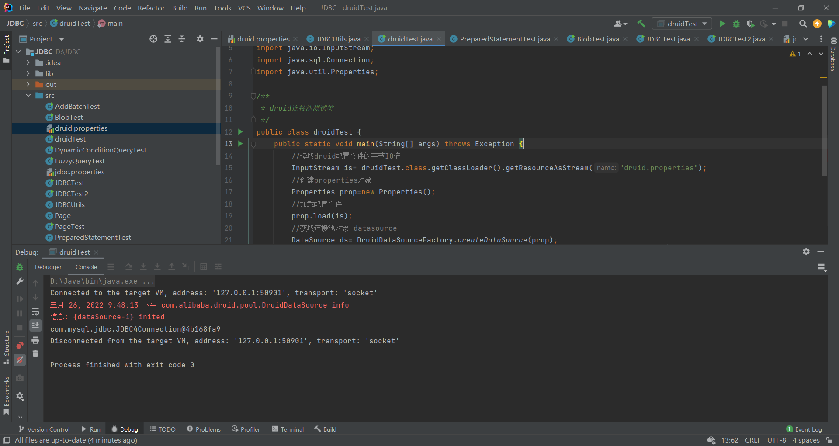Click Step Over icon in debugger toolbar
The height and width of the screenshot is (446, 839).
[x=129, y=266]
